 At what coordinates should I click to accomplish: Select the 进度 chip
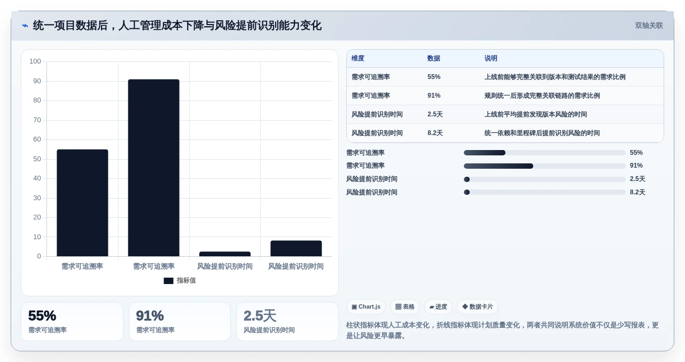click(438, 306)
